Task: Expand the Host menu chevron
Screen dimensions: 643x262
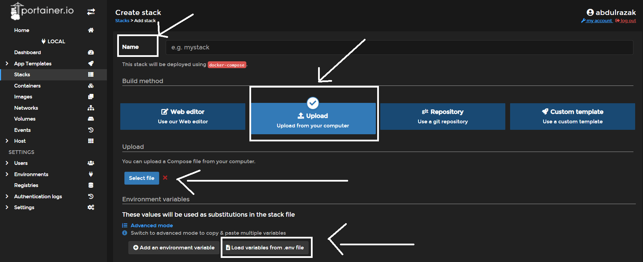Action: [7, 141]
